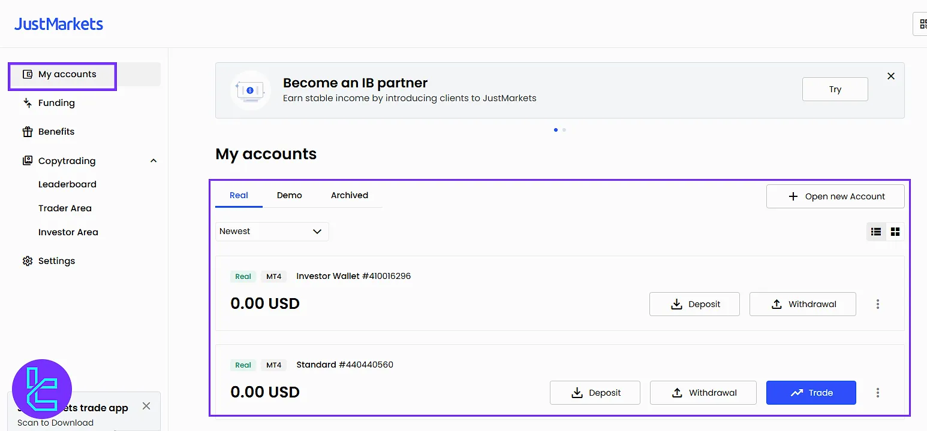The image size is (927, 431).
Task: Withdraw from Standard #440440560 account
Action: tap(703, 393)
